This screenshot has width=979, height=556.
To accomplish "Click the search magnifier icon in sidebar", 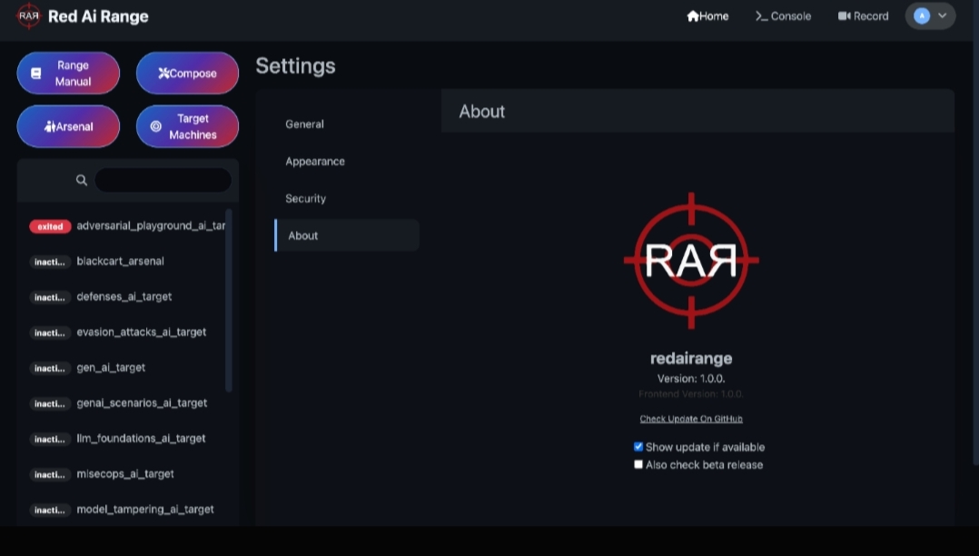I will (x=82, y=180).
